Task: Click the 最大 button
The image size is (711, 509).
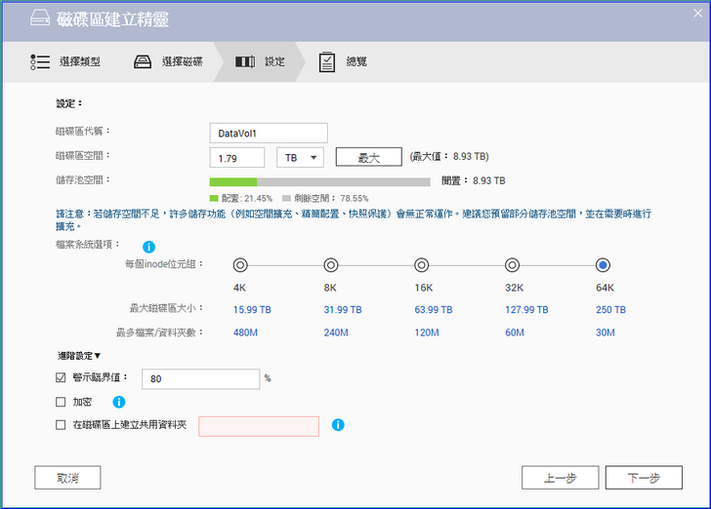Action: coord(368,157)
